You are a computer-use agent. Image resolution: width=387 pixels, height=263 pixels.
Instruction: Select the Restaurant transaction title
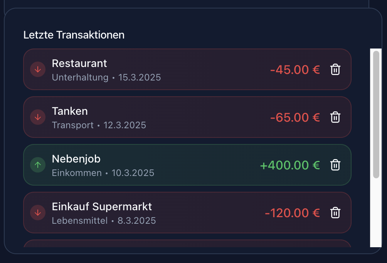coord(79,63)
